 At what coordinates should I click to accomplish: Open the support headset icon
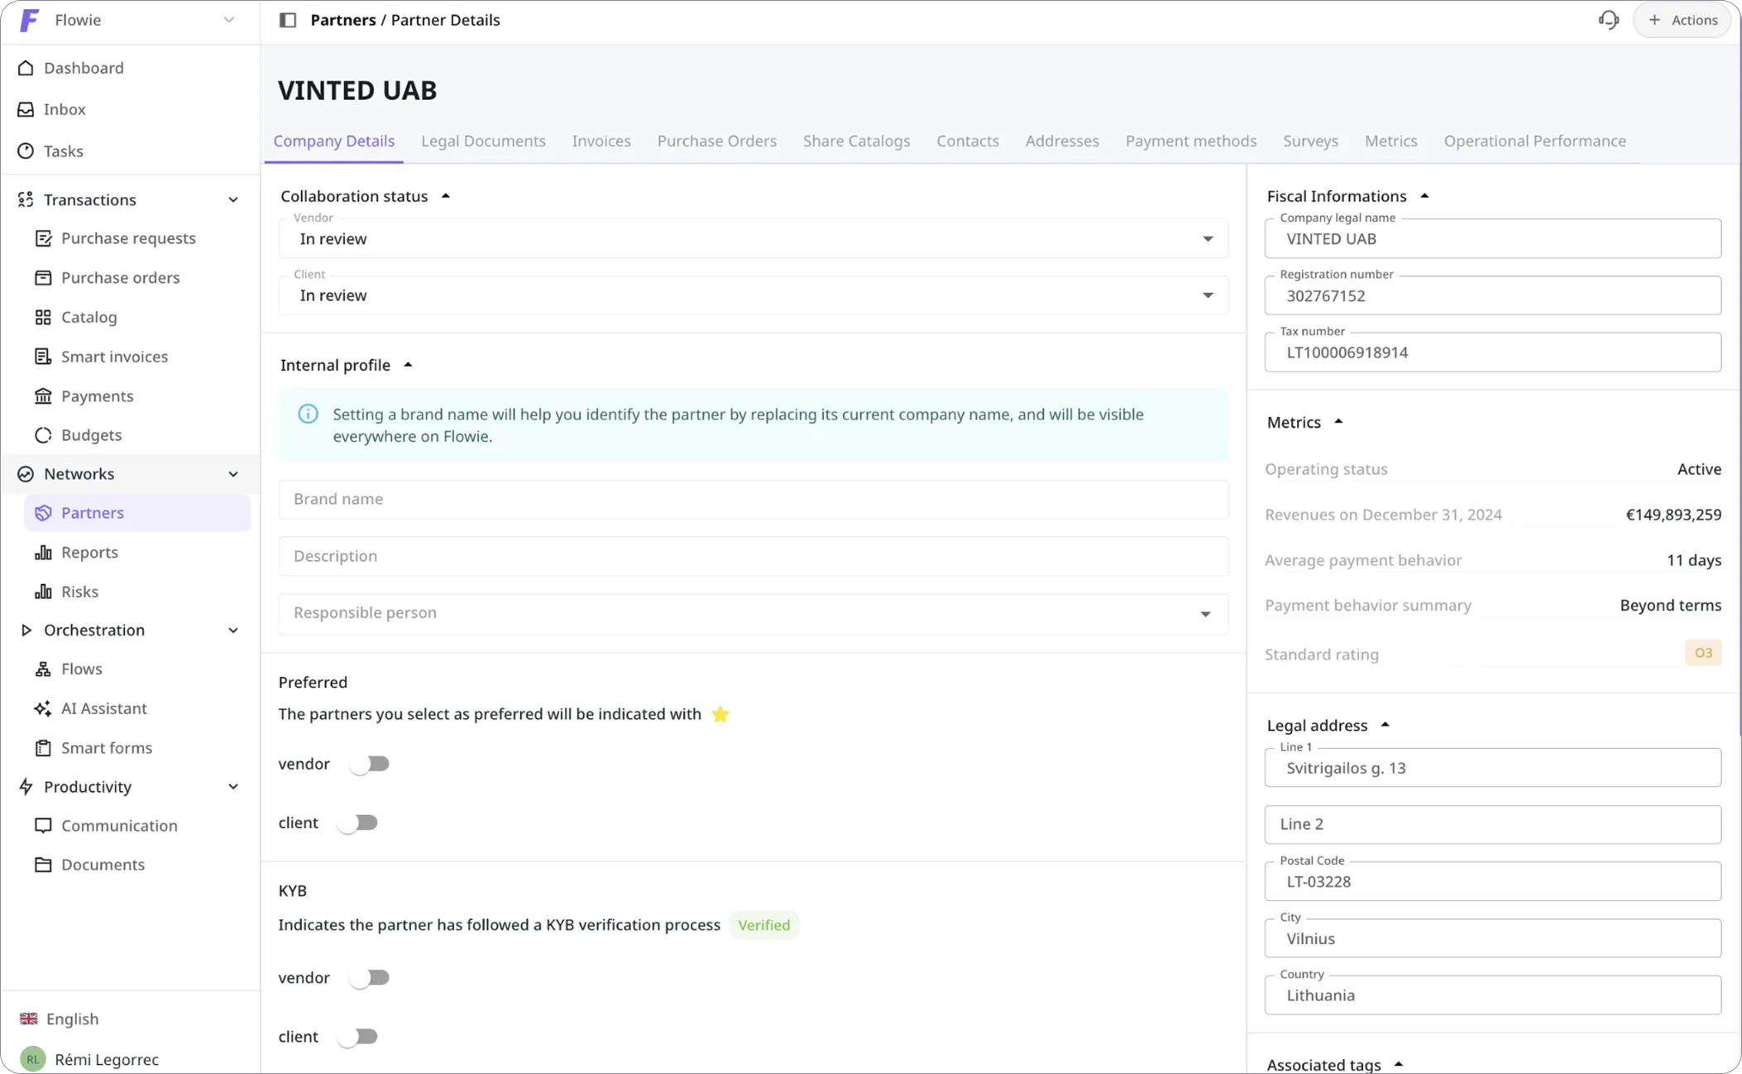pos(1609,20)
